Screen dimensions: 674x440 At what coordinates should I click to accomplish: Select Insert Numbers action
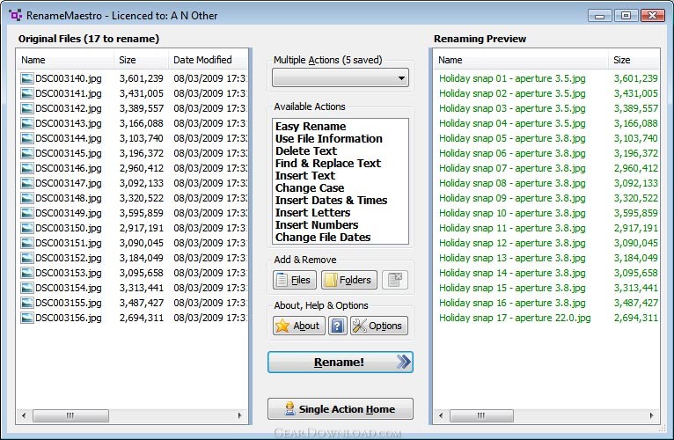(x=317, y=225)
